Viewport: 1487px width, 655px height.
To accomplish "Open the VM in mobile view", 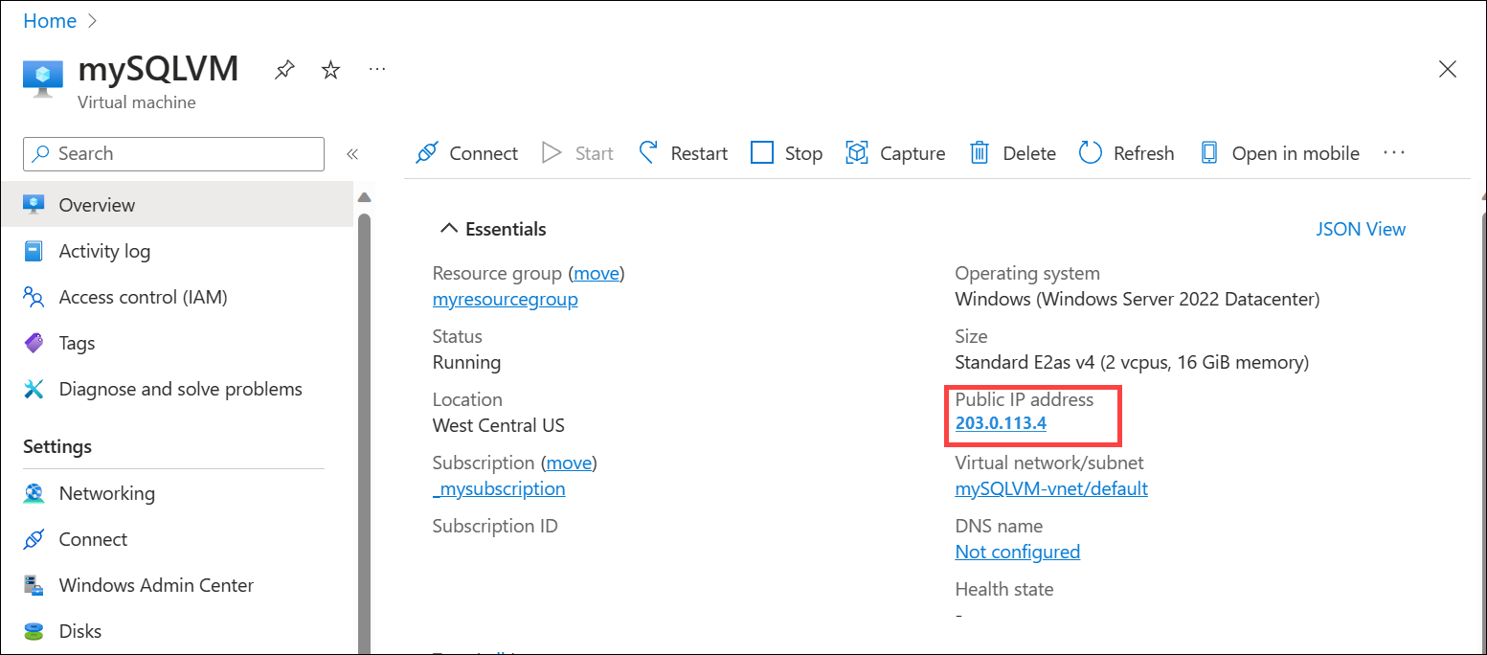I will [x=1280, y=152].
